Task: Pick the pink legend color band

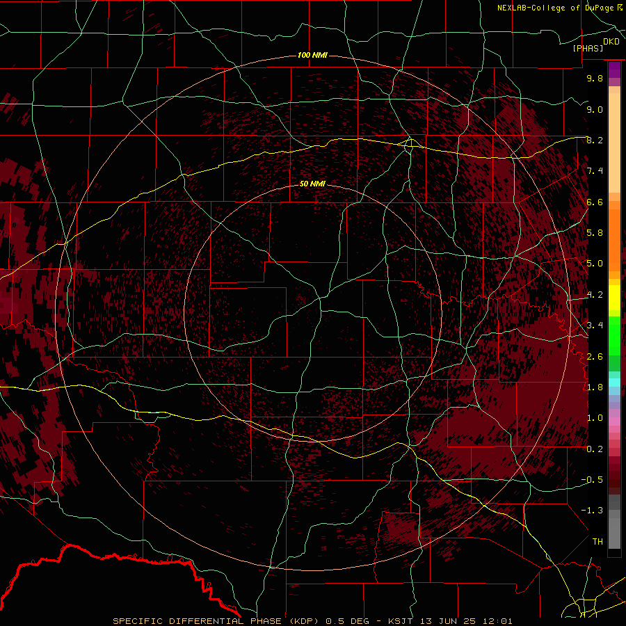Action: tap(614, 422)
